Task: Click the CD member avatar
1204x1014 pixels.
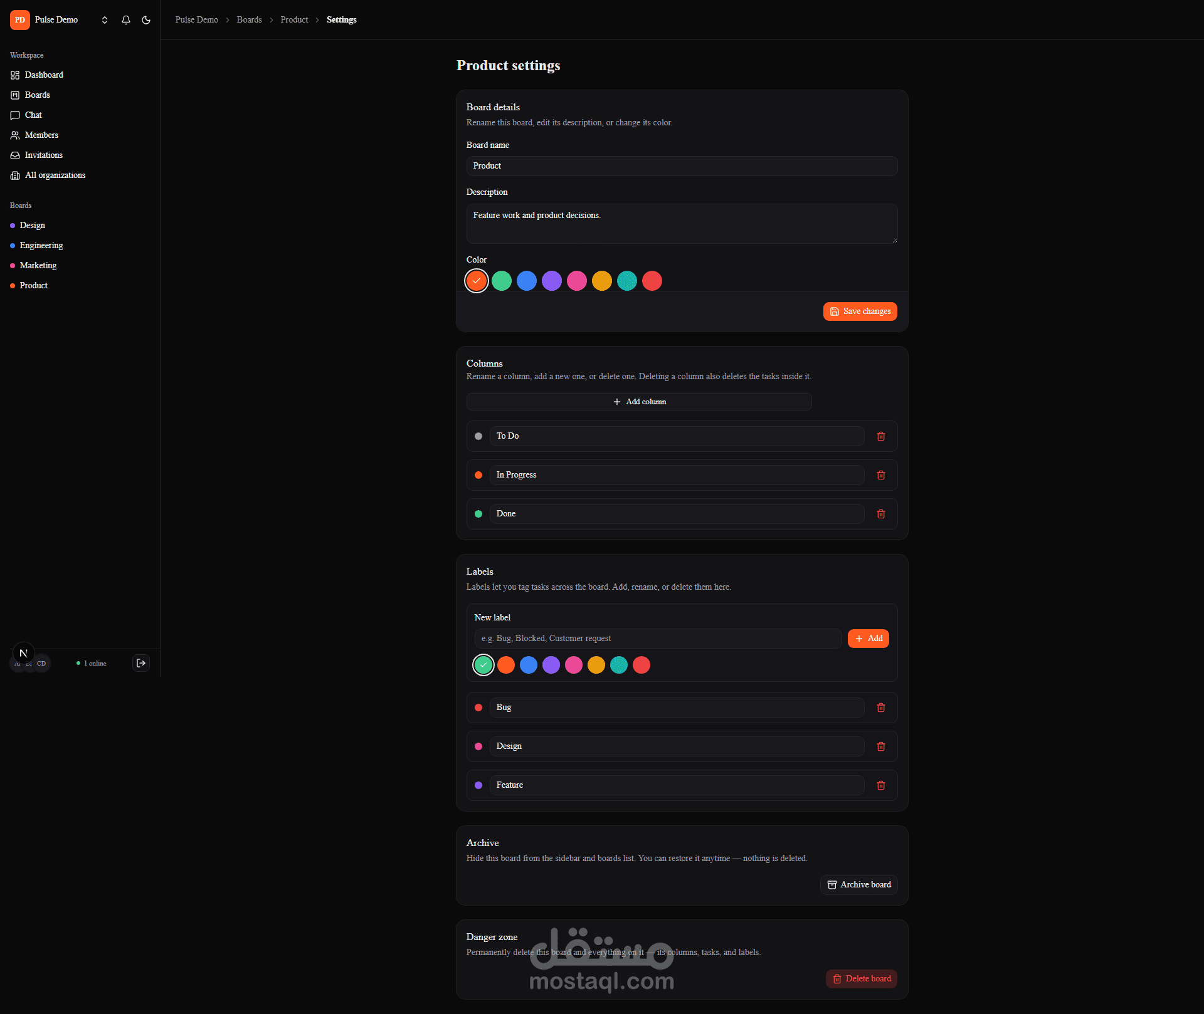Action: click(41, 664)
